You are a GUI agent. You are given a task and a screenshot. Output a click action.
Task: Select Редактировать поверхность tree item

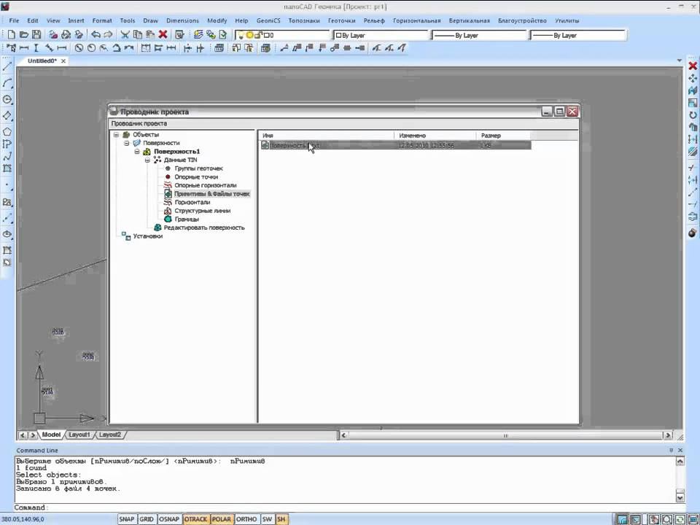pyautogui.click(x=204, y=228)
